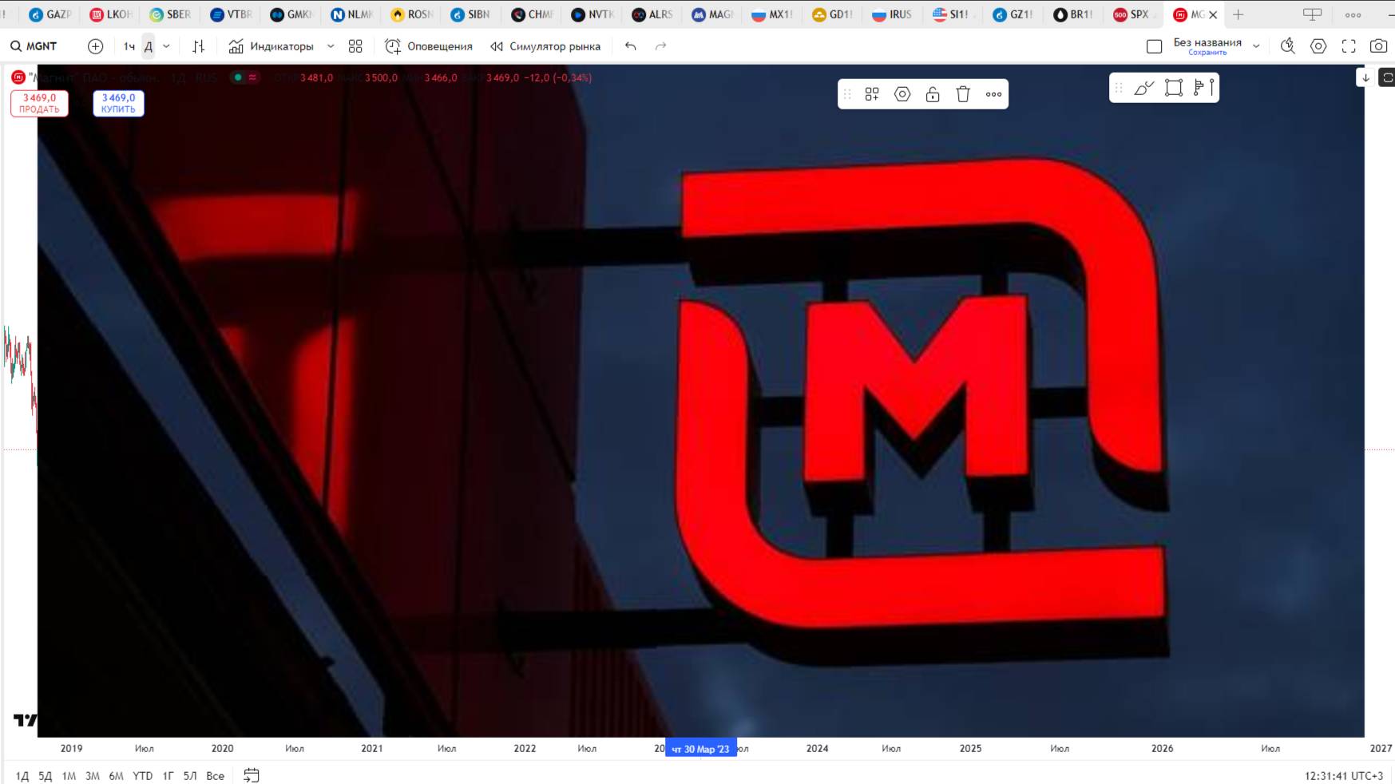Open chart settings hexagon icon in top bar
Viewport: 1395px width, 784px height.
click(1318, 46)
